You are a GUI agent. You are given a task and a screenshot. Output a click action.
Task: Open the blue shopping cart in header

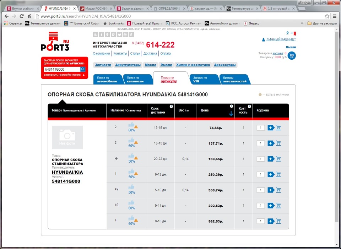point(291,55)
